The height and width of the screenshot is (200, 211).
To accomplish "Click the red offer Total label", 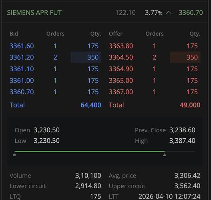I will point(116,105).
